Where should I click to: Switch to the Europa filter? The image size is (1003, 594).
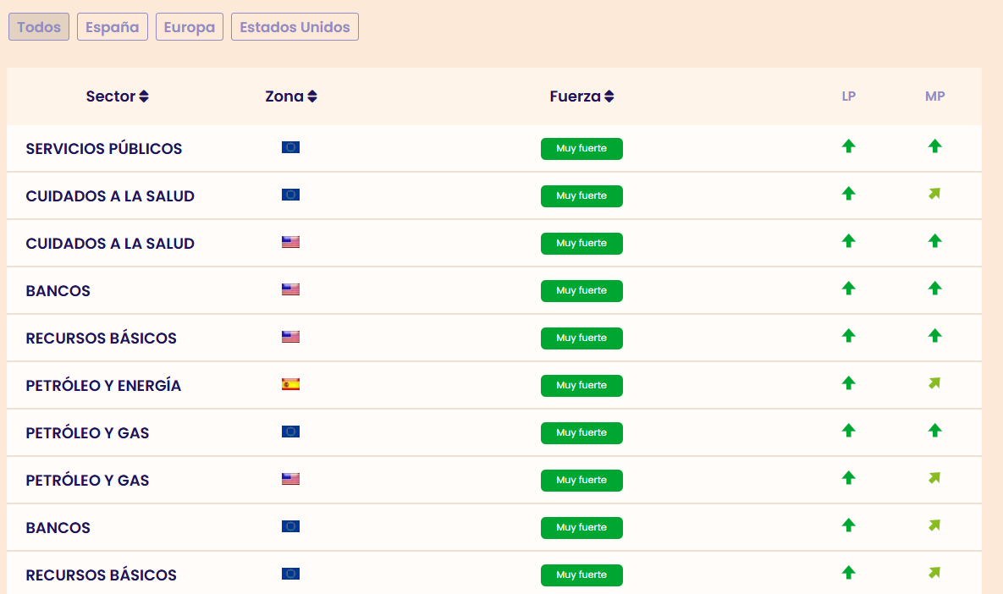(189, 27)
